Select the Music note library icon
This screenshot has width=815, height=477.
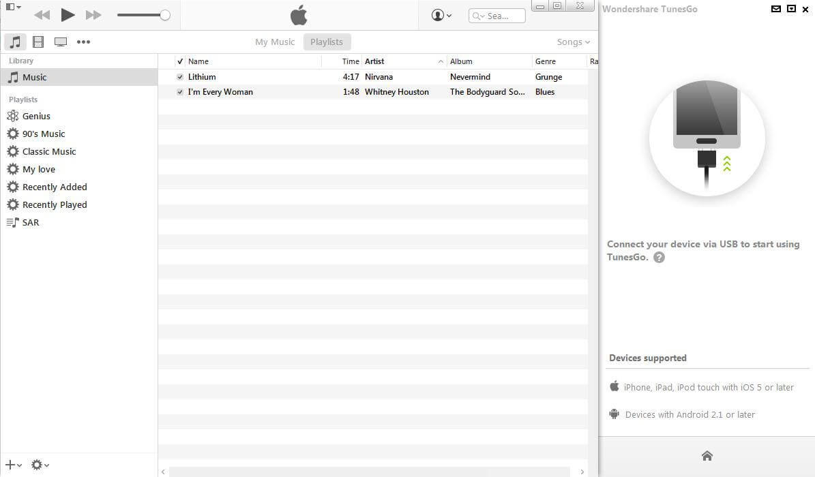pos(16,42)
